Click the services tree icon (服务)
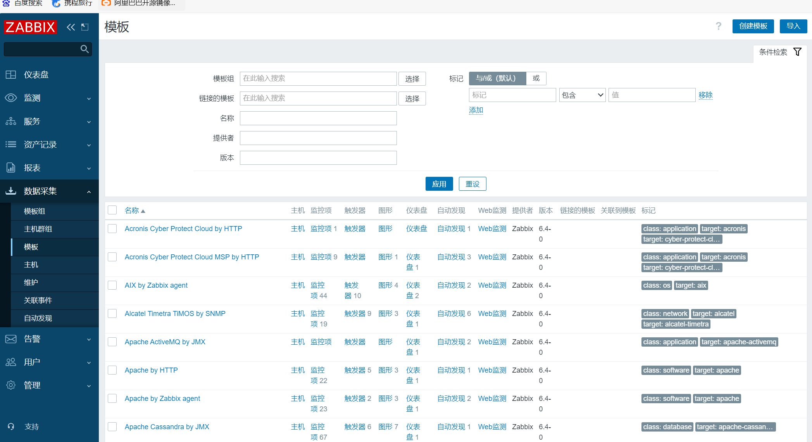 tap(11, 121)
